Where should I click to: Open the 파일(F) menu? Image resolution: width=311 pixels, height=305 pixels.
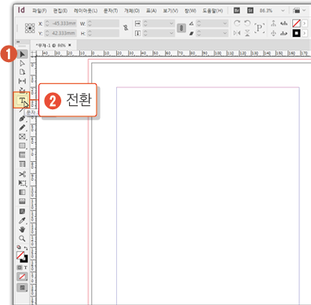39,11
